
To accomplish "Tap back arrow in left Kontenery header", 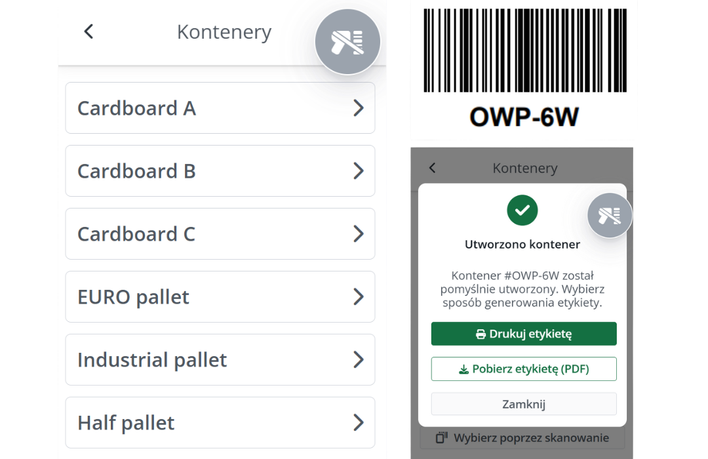I will [x=89, y=31].
